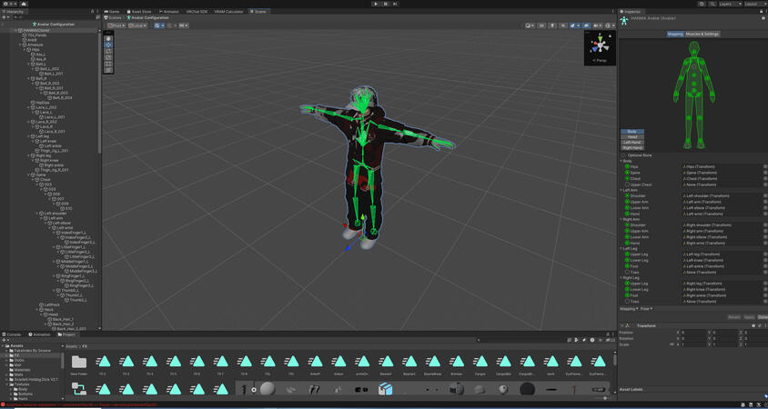
Task: Collapse the Left Arm bone section
Action: click(x=622, y=190)
